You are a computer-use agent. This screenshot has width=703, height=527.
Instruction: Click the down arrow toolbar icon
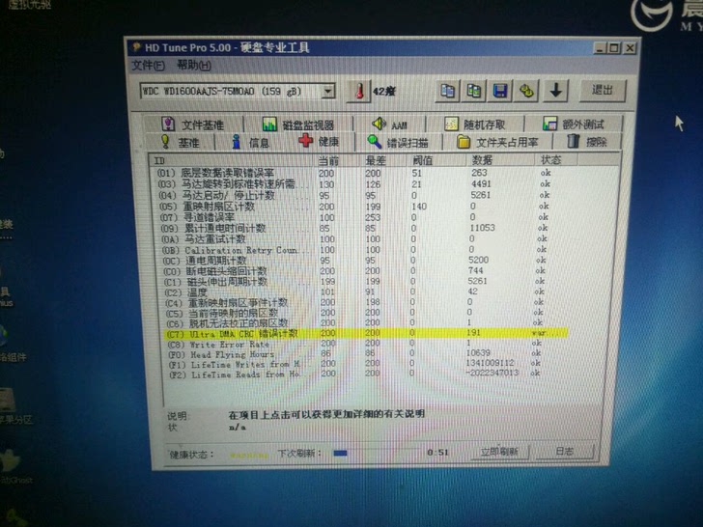coord(556,90)
